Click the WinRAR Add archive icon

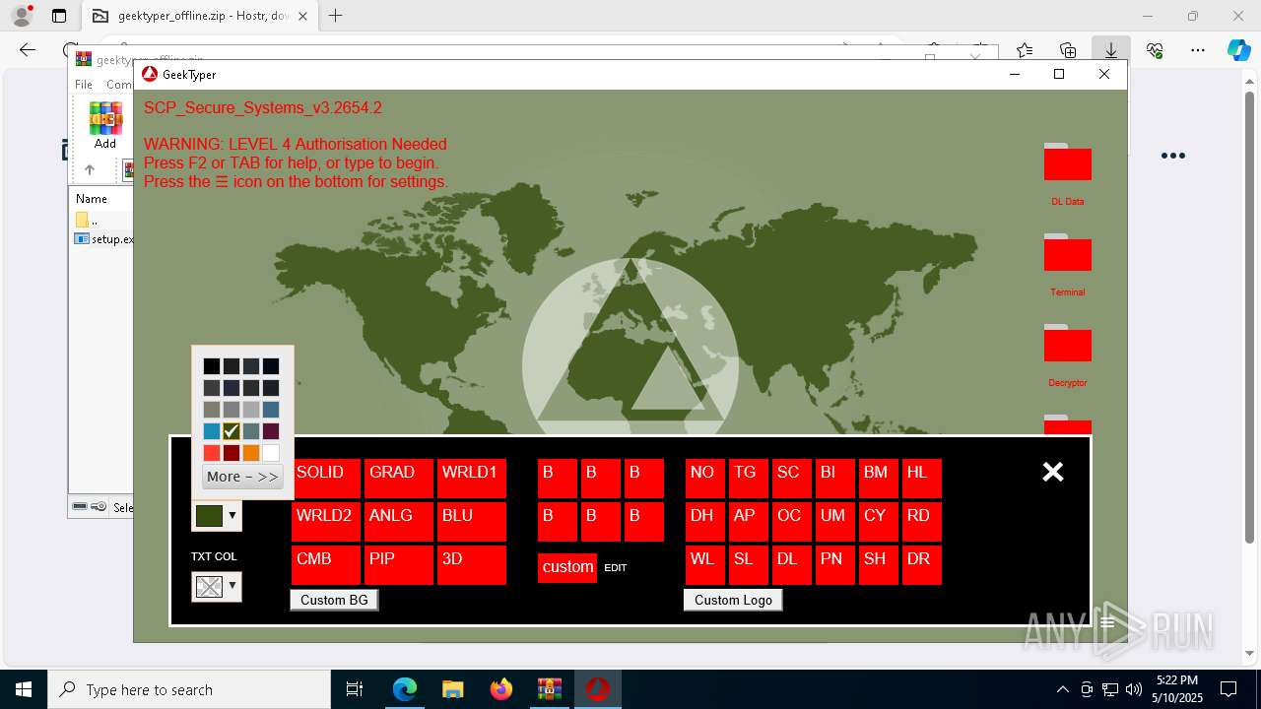[105, 126]
